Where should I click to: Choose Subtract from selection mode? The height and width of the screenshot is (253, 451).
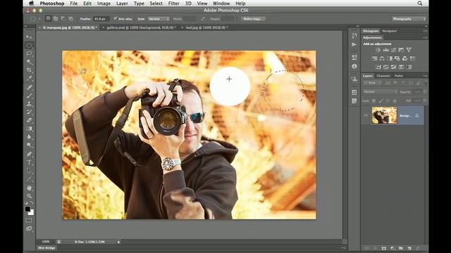tap(63, 19)
